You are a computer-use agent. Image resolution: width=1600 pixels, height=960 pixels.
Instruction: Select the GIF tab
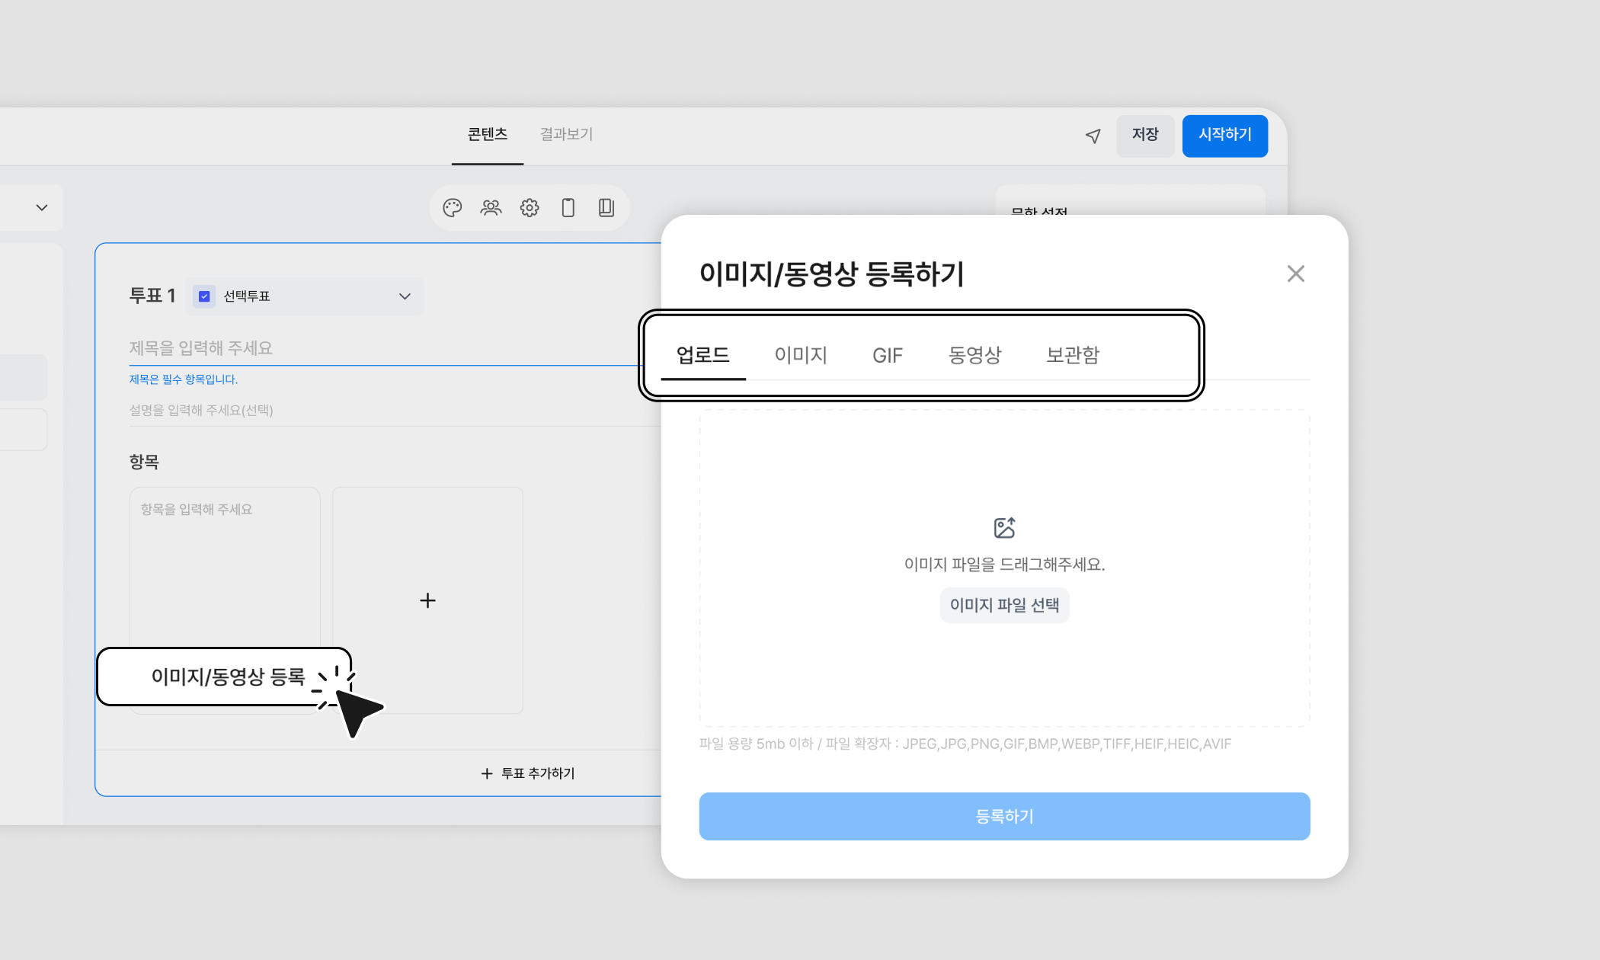[x=887, y=356]
